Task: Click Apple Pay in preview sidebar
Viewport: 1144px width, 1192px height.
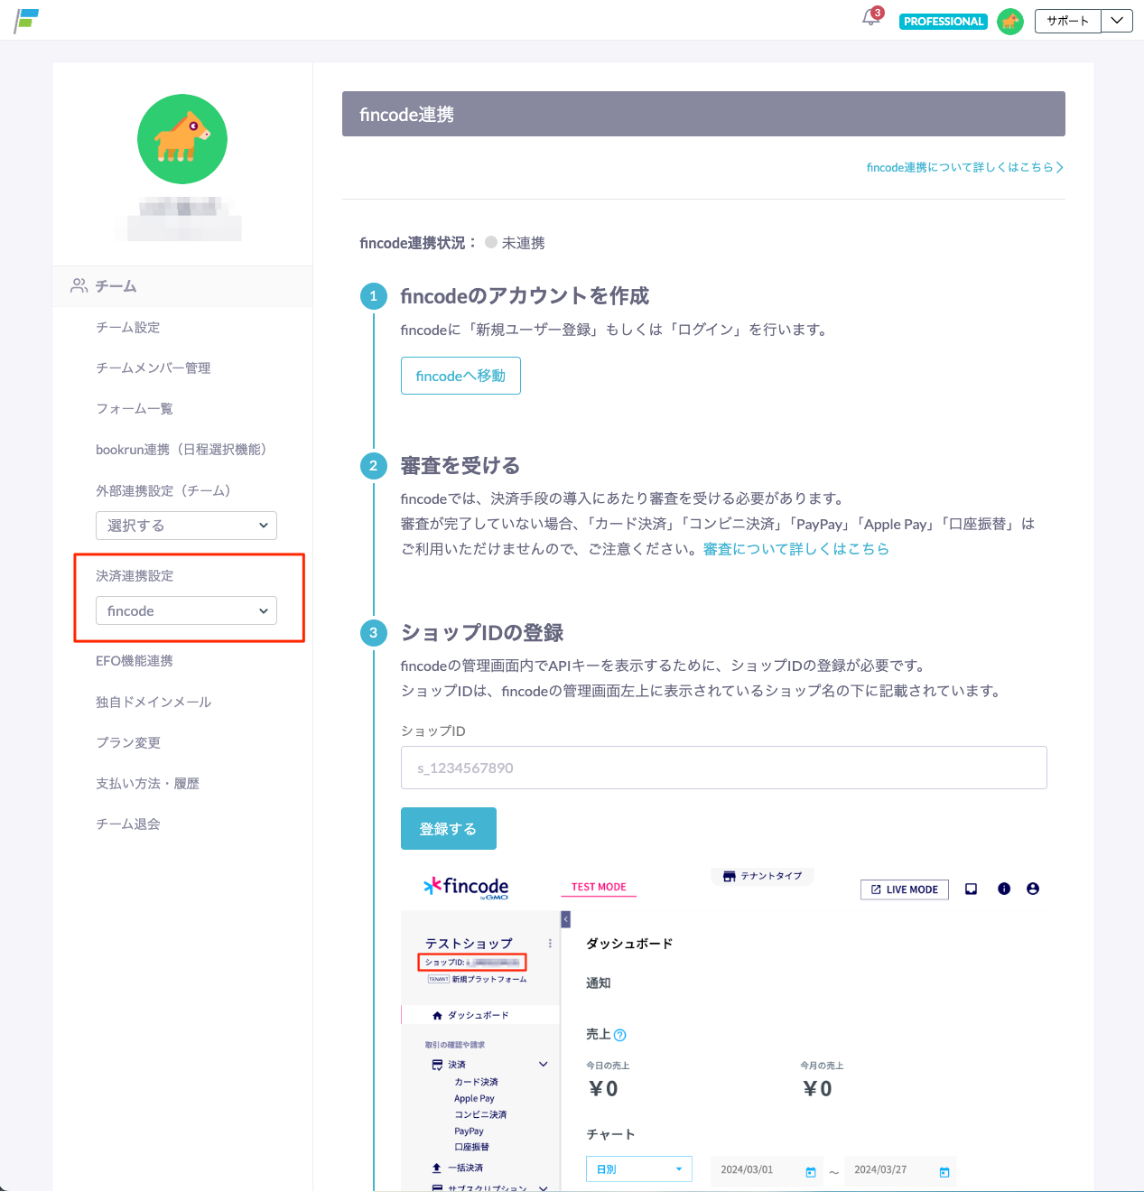Action: [474, 1098]
